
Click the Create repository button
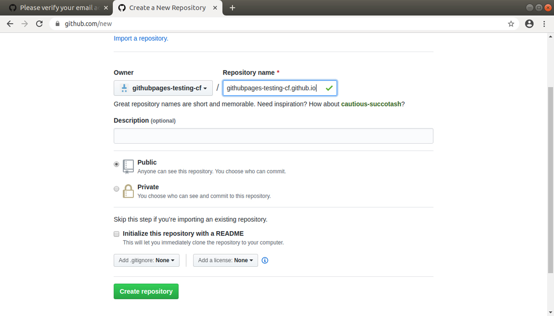(146, 291)
